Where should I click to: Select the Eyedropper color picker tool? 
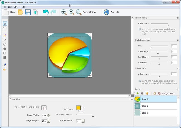click(x=5, y=65)
